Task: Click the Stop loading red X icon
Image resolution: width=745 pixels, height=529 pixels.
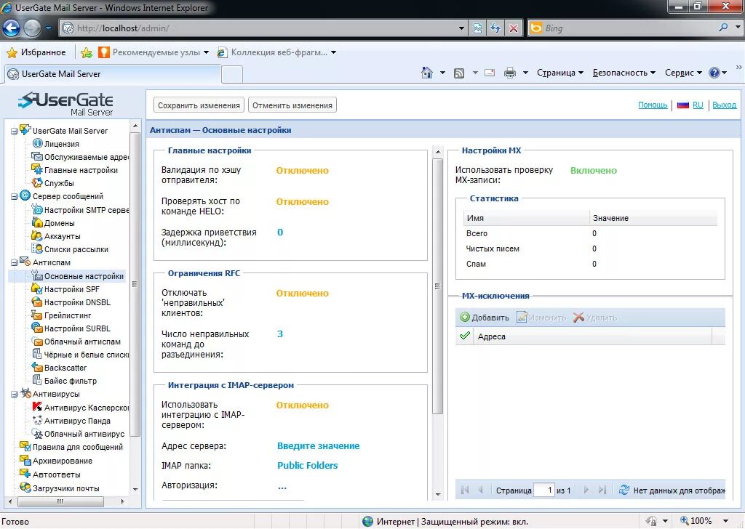Action: (x=514, y=28)
